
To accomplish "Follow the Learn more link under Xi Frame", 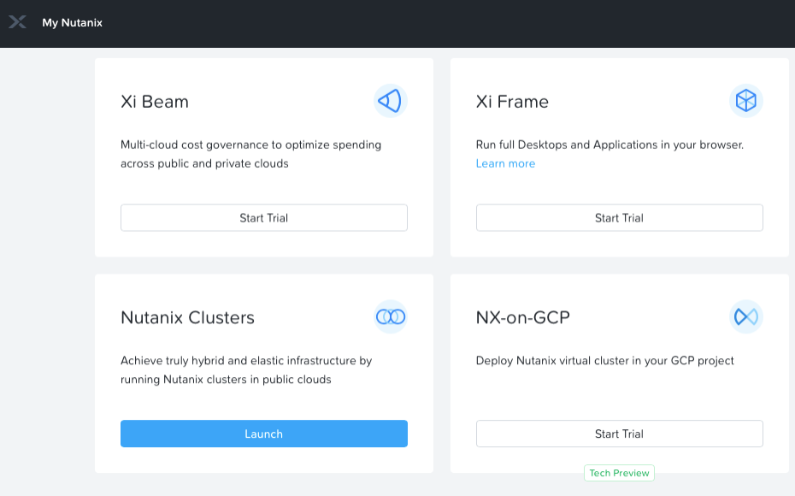I will click(x=505, y=163).
